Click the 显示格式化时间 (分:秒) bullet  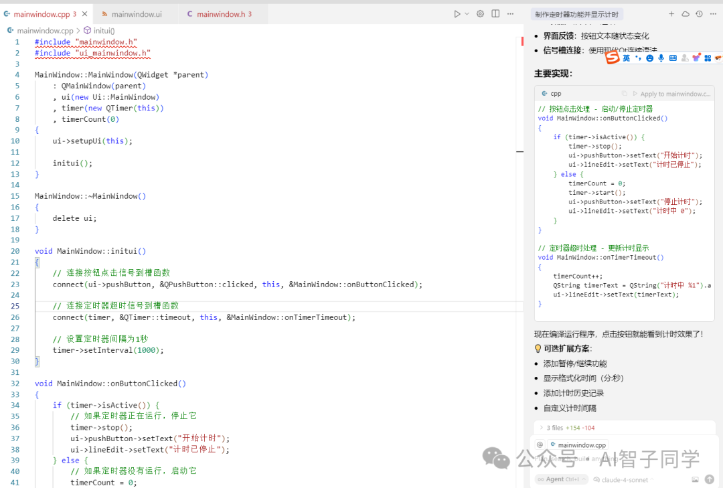(583, 378)
